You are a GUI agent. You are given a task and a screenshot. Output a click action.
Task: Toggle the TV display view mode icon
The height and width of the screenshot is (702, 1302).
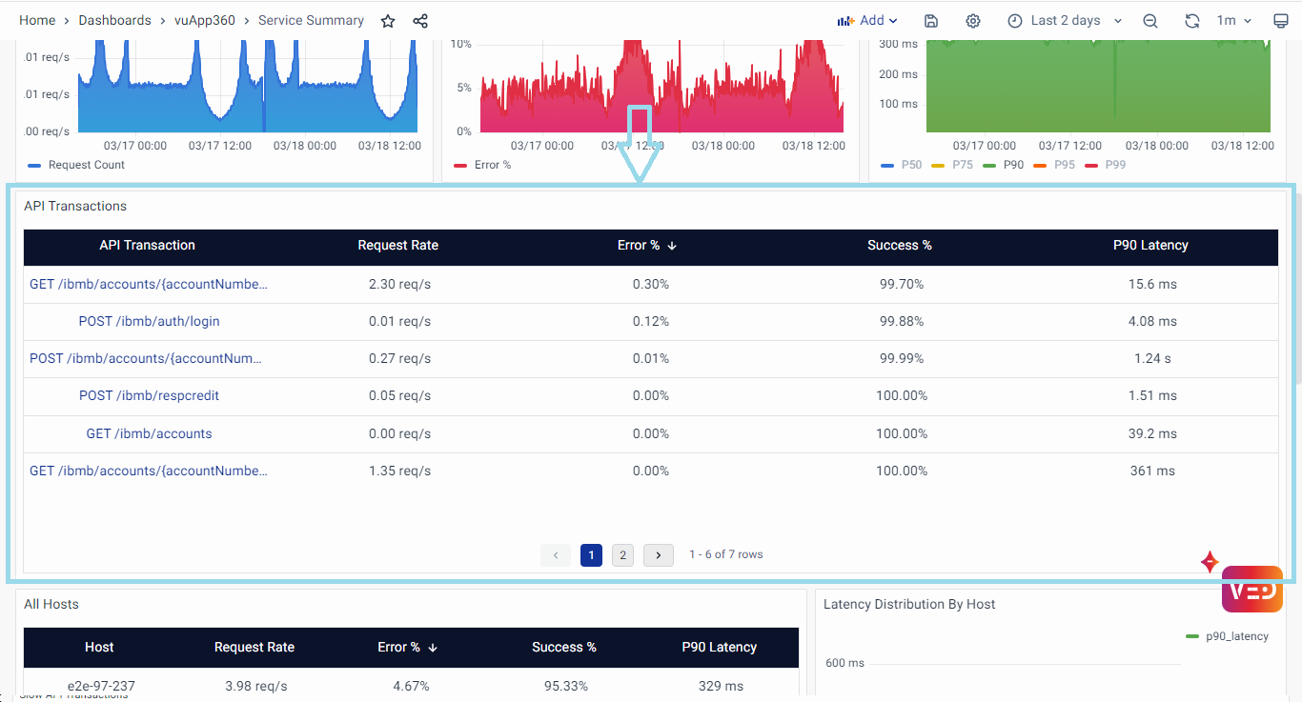[x=1280, y=21]
